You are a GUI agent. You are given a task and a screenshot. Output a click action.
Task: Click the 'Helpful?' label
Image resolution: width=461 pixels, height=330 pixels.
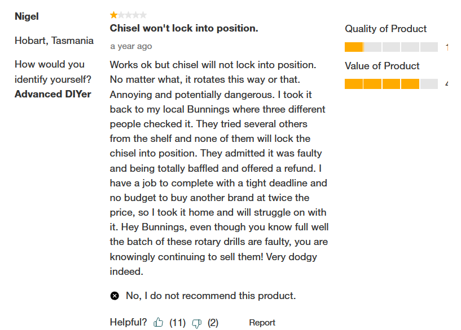coord(128,323)
